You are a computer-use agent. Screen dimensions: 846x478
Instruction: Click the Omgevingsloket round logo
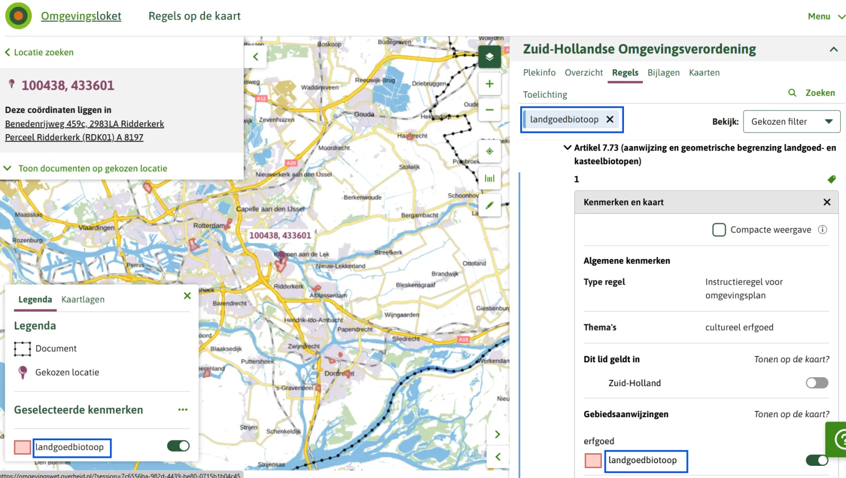[19, 16]
